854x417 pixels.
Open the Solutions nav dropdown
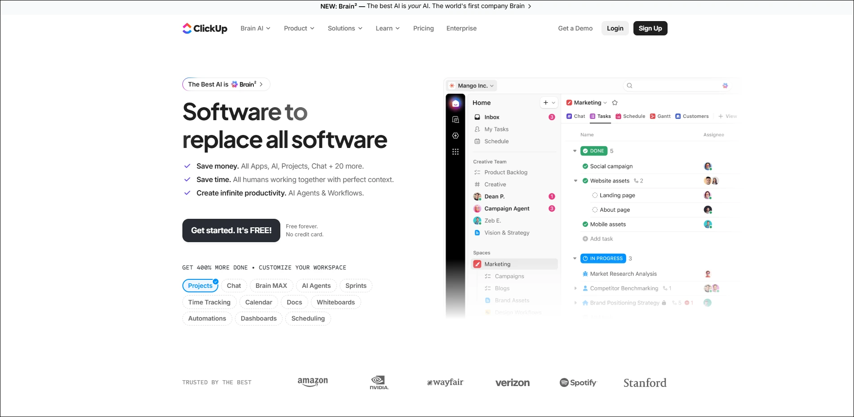coord(345,28)
